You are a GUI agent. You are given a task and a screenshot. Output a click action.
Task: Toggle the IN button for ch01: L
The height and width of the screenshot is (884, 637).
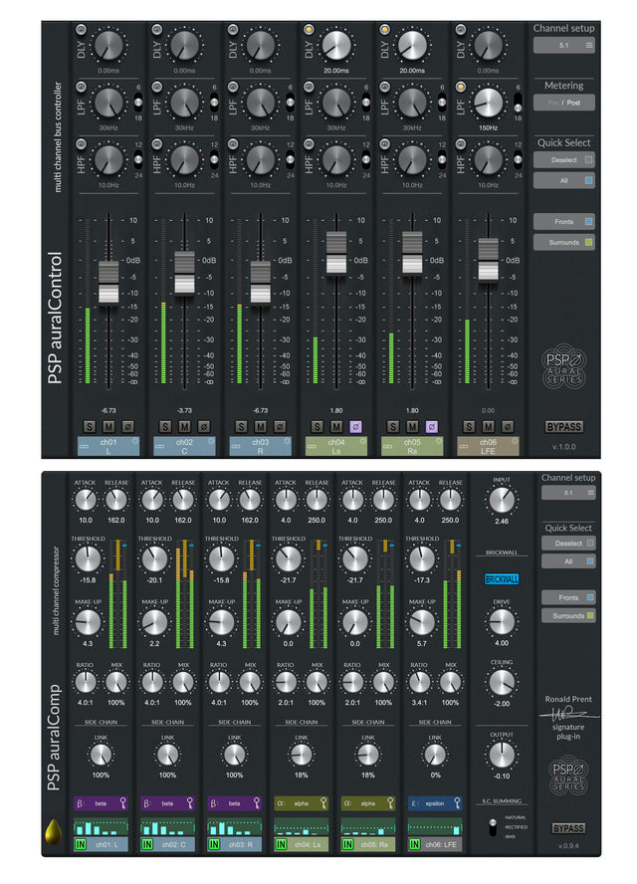[81, 845]
